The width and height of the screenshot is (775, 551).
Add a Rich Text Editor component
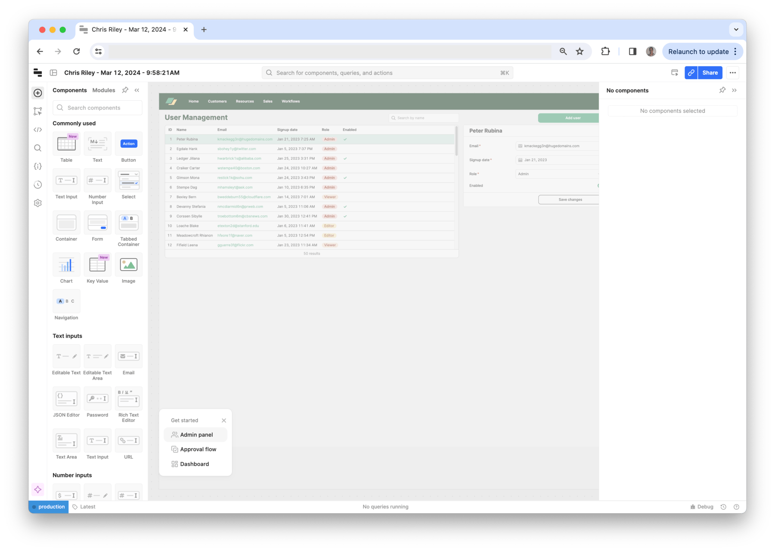(x=128, y=405)
